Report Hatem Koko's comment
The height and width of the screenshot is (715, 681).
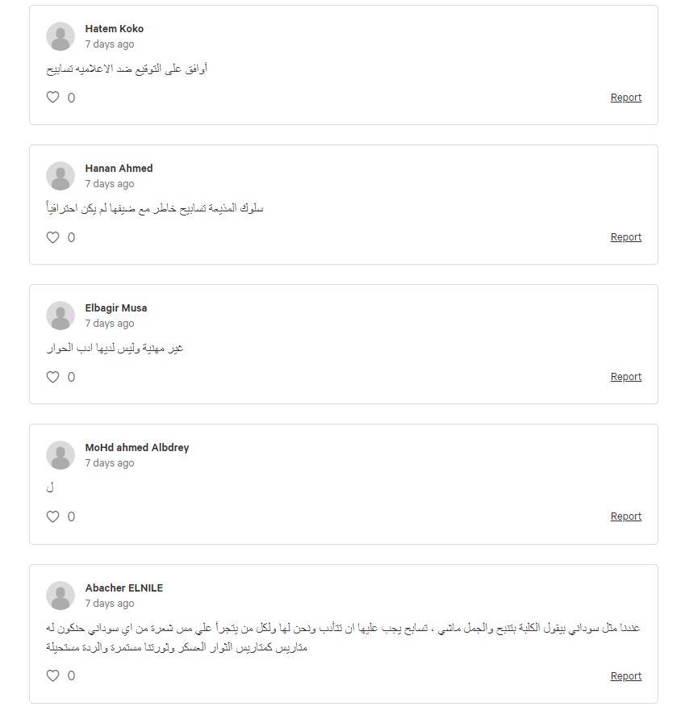pos(626,98)
